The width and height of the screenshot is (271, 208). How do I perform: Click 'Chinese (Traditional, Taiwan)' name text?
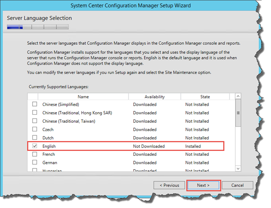click(69, 121)
